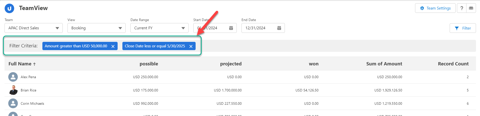Click the Sum of Amount column header
The height and width of the screenshot is (116, 480).
(384, 64)
